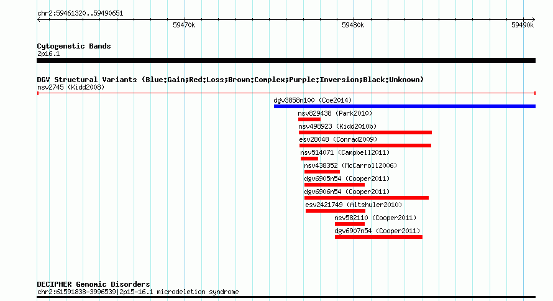Open the nsv582110 (Cooper2011) label
The width and height of the screenshot is (553, 301).
(375, 218)
